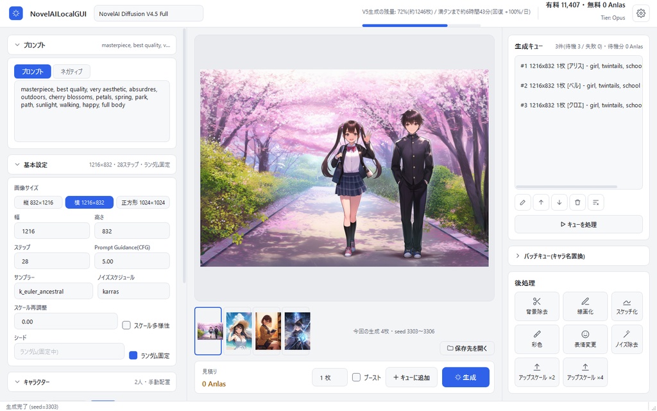Move queue item down with down arrow
Screen dimensions: 657x411
[559, 202]
